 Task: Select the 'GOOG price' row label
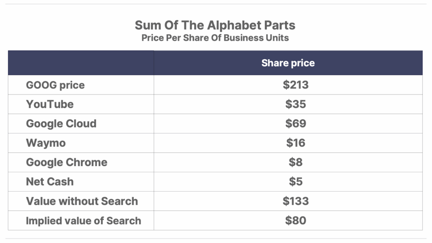(55, 85)
